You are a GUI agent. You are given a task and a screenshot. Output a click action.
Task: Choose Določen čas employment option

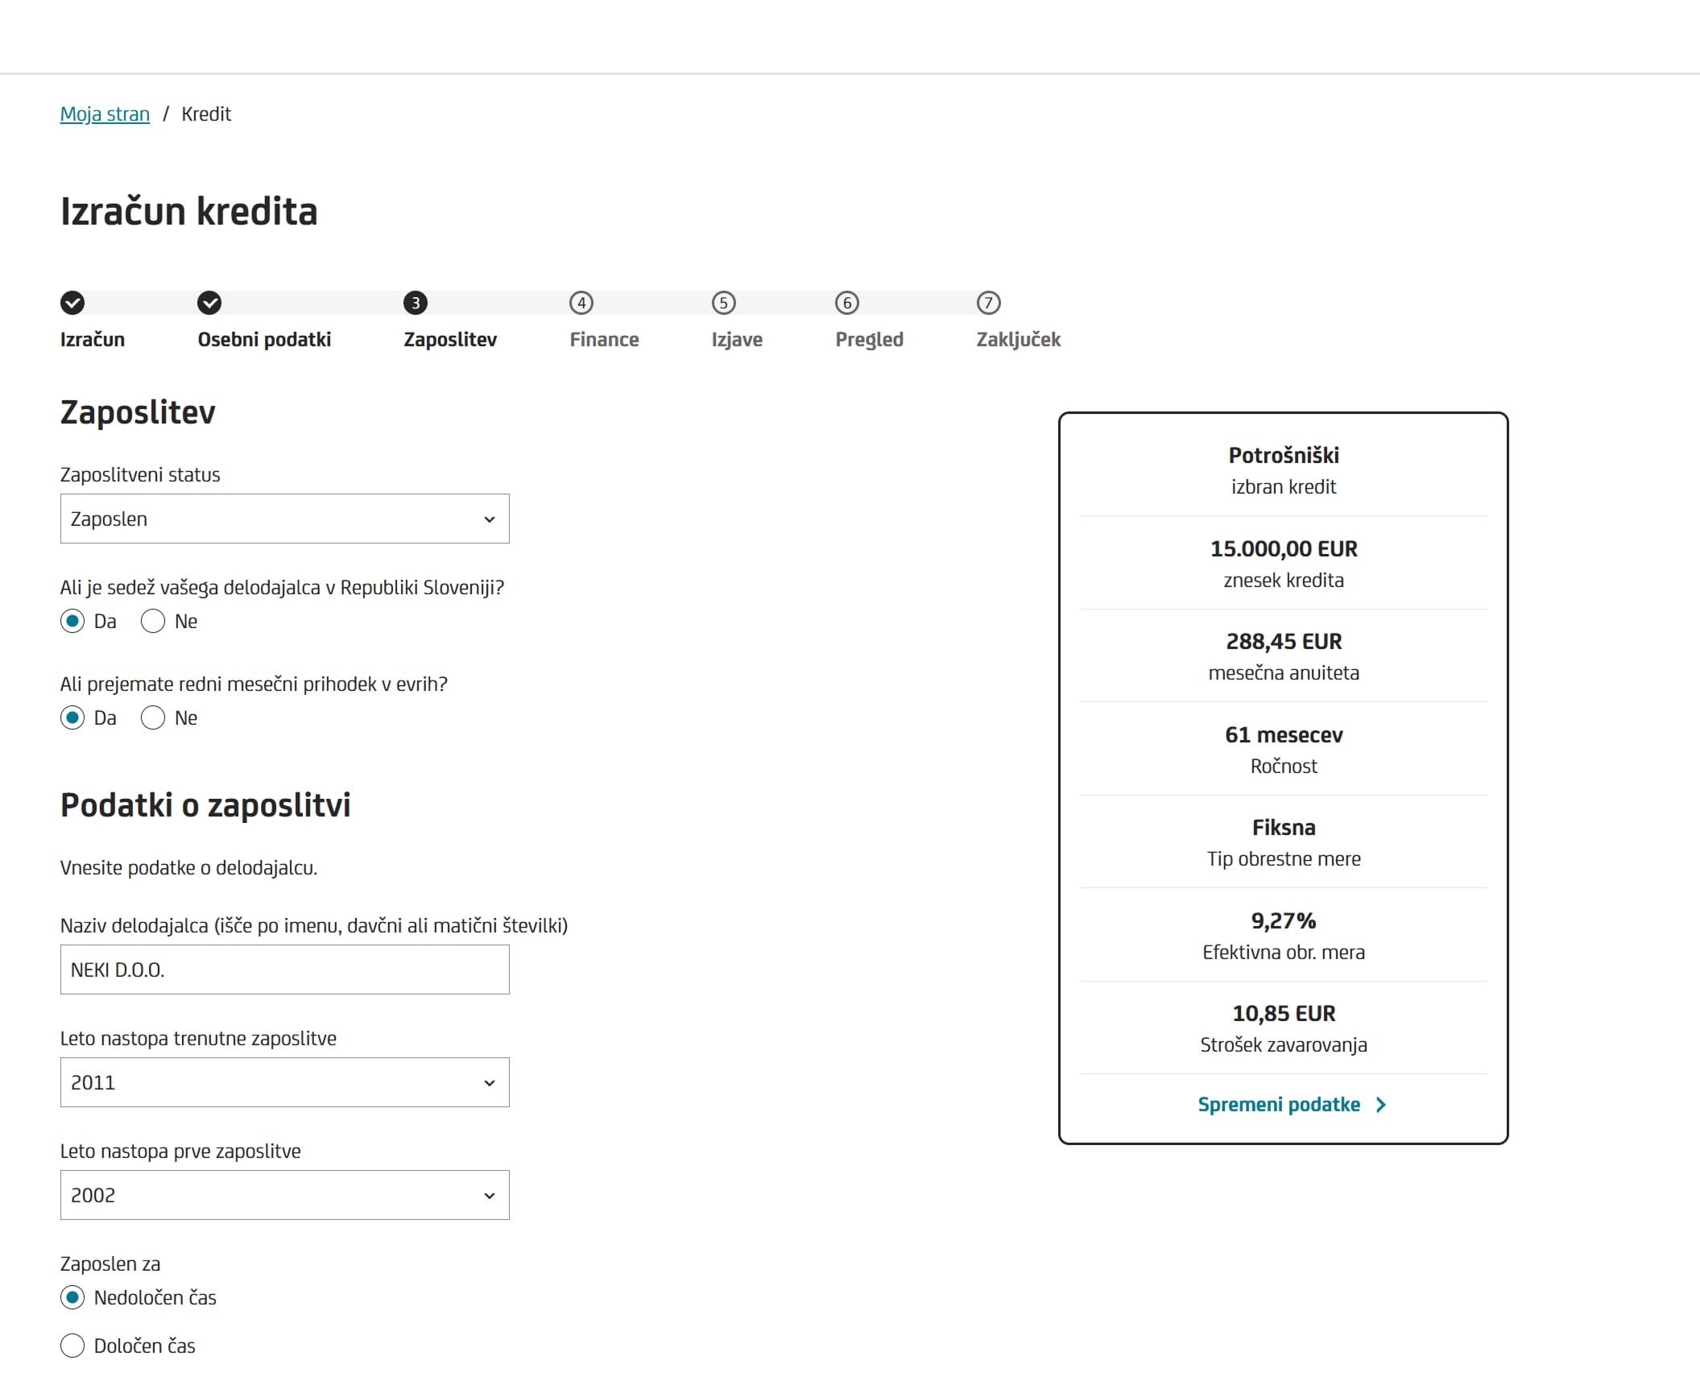(x=72, y=1346)
